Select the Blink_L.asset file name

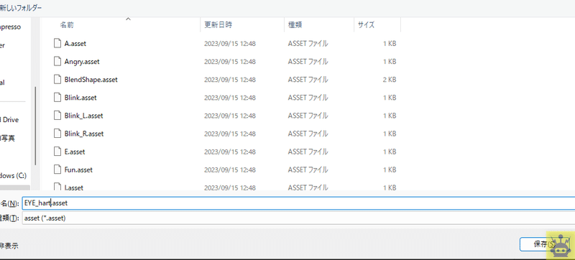coord(83,116)
